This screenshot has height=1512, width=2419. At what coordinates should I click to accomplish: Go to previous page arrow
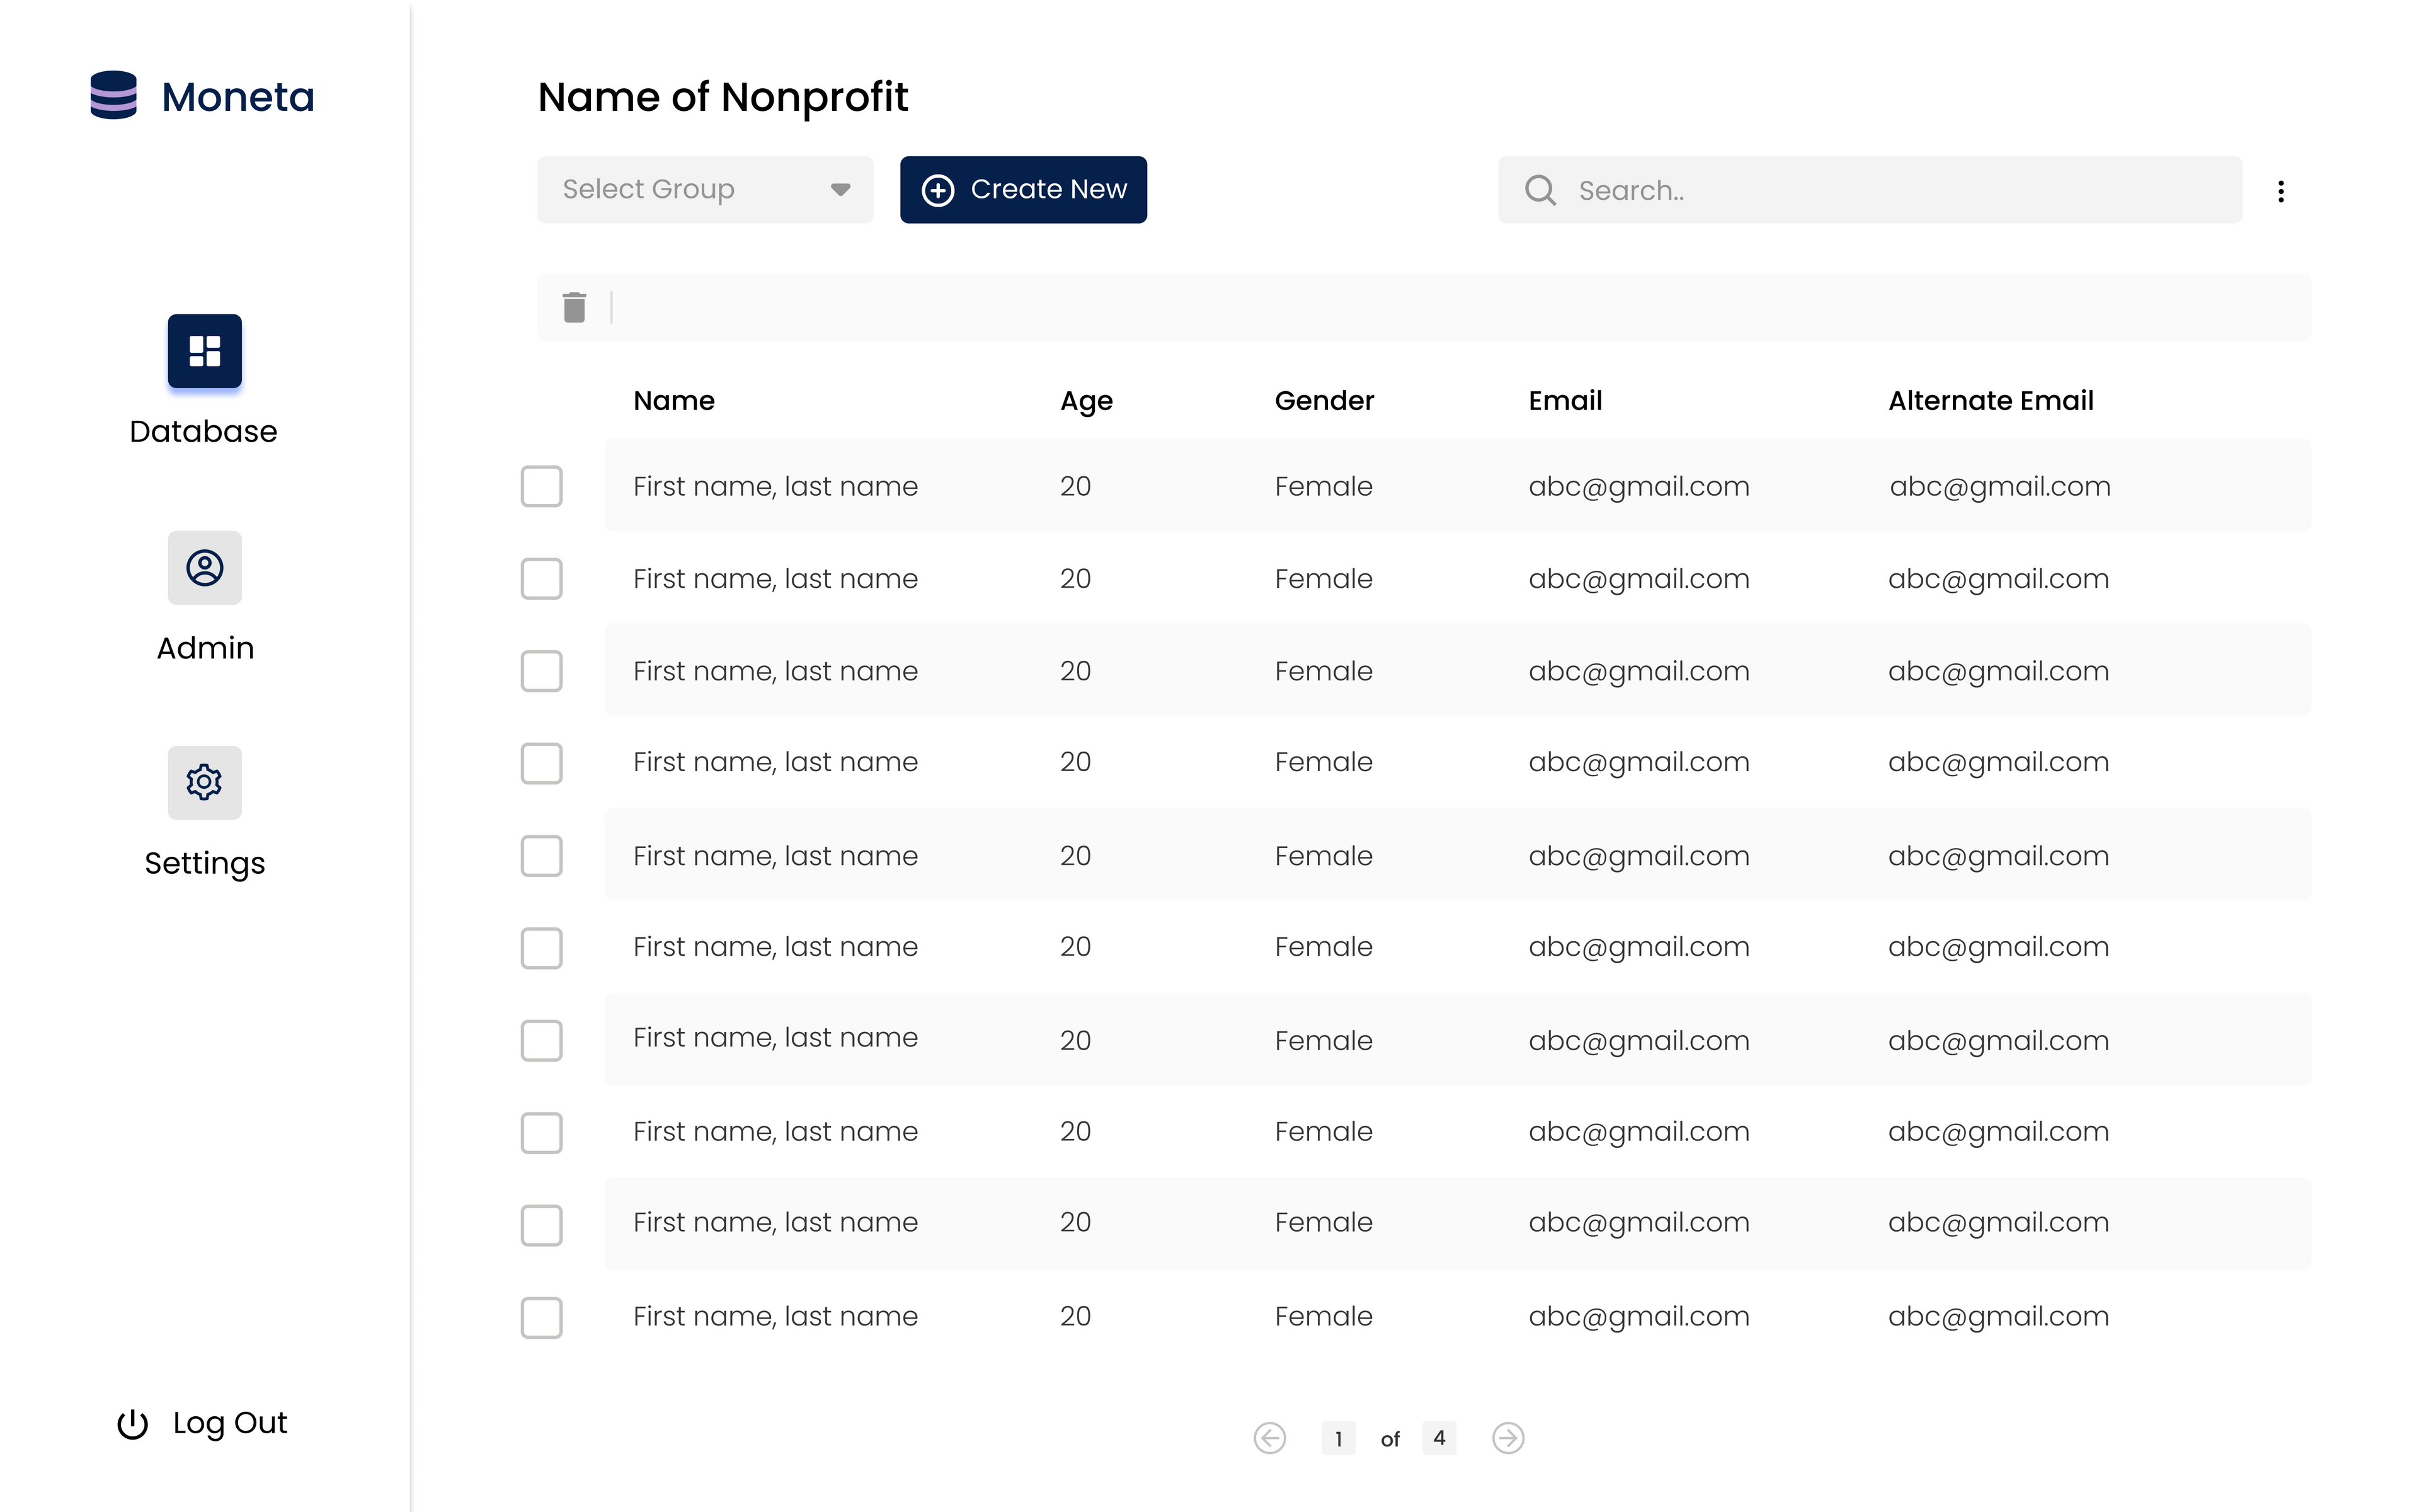click(1269, 1438)
